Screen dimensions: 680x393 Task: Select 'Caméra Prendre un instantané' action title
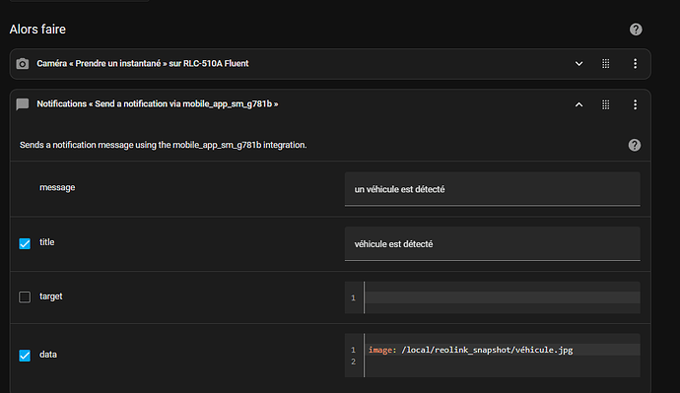pos(143,64)
